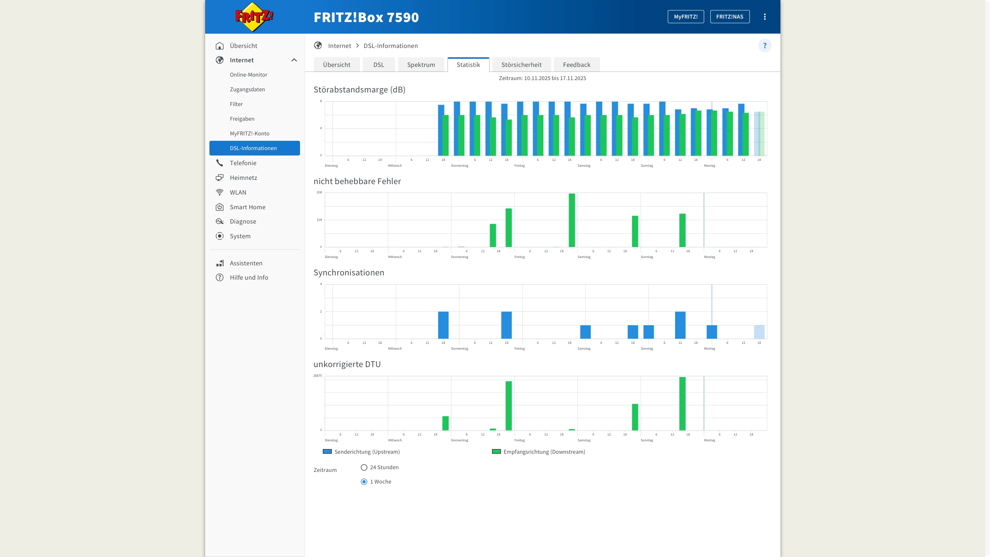Click the Diagnose icon in sidebar
Viewport: 991px width, 557px height.
[x=219, y=221]
